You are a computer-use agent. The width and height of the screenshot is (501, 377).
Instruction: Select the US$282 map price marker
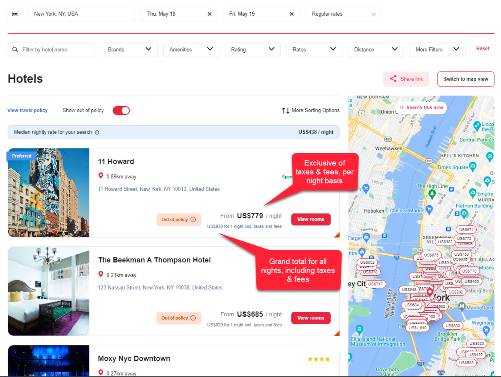[456, 292]
